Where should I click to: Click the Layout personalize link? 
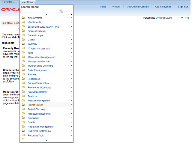(x=169, y=18)
